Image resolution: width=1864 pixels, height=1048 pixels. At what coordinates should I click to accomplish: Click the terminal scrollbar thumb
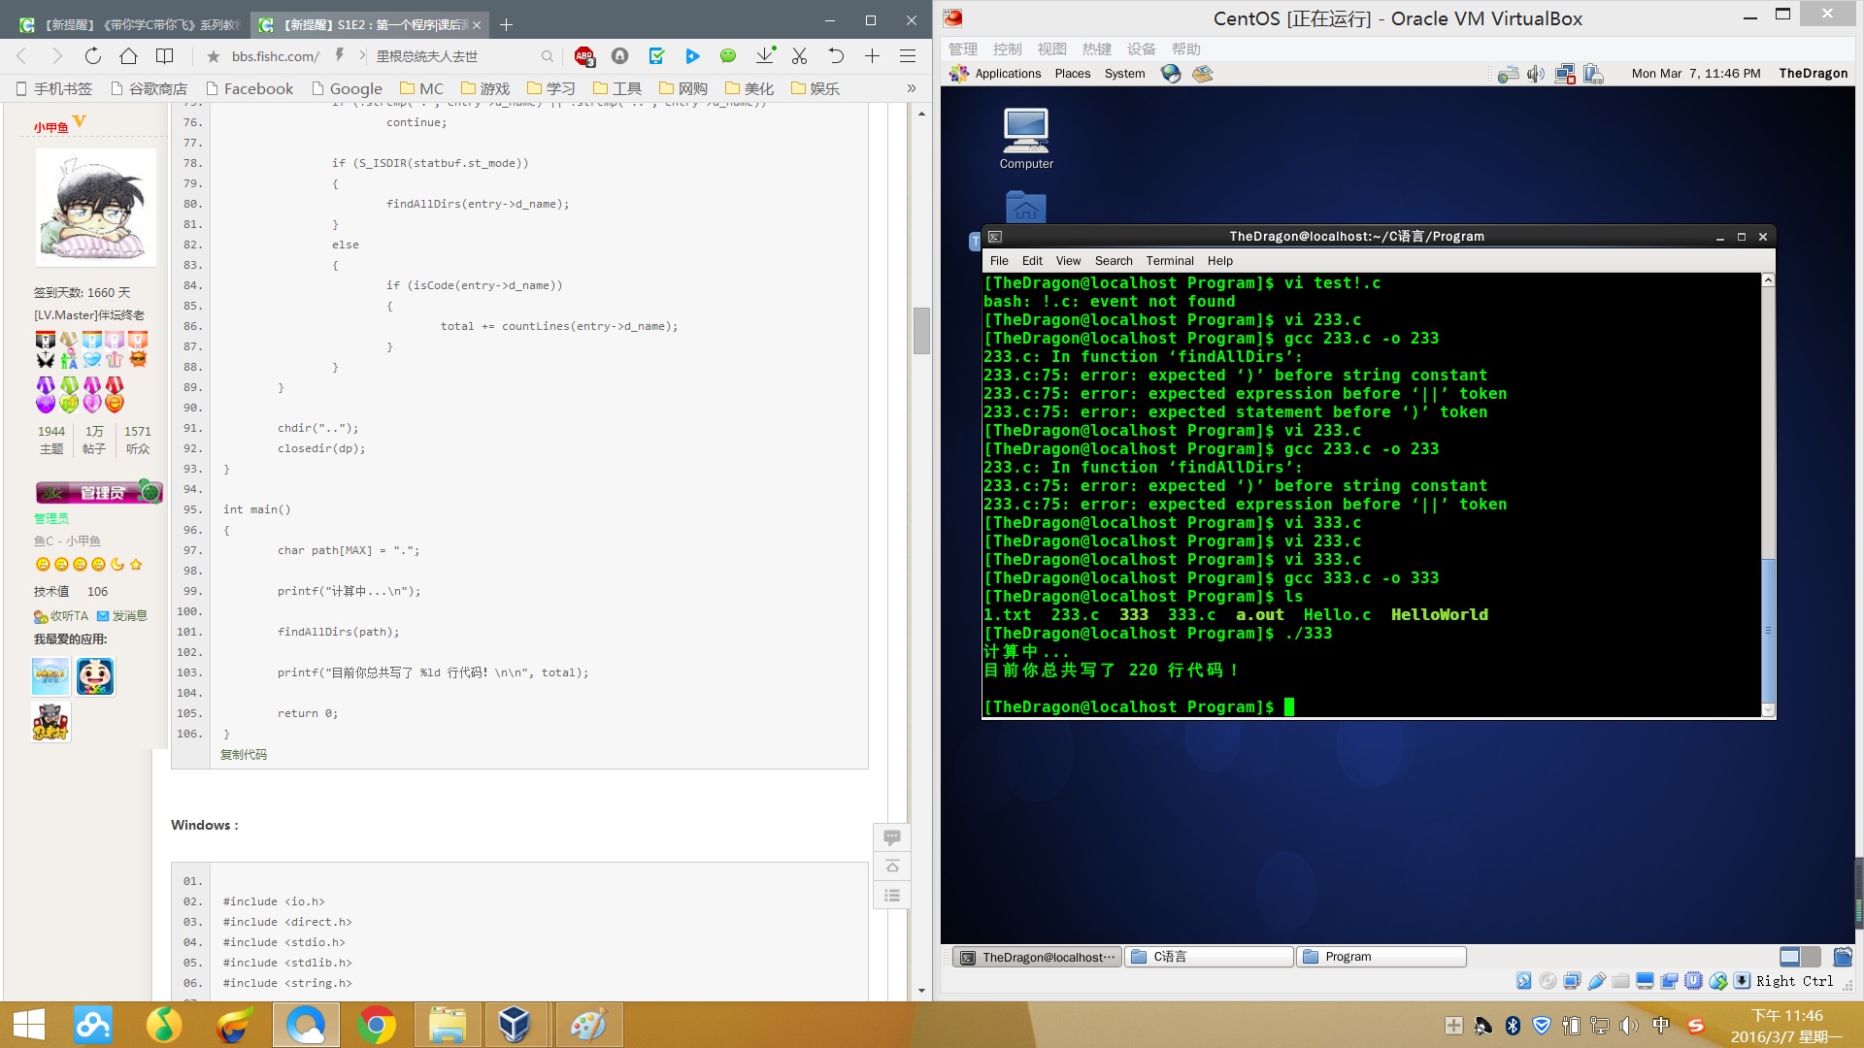1768,631
